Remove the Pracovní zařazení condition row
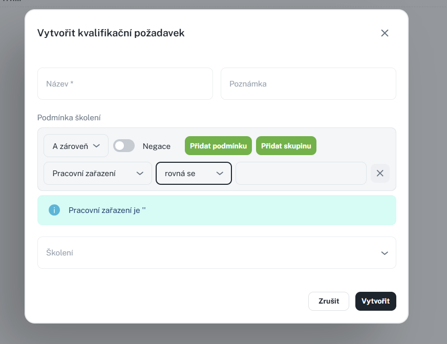 click(380, 174)
